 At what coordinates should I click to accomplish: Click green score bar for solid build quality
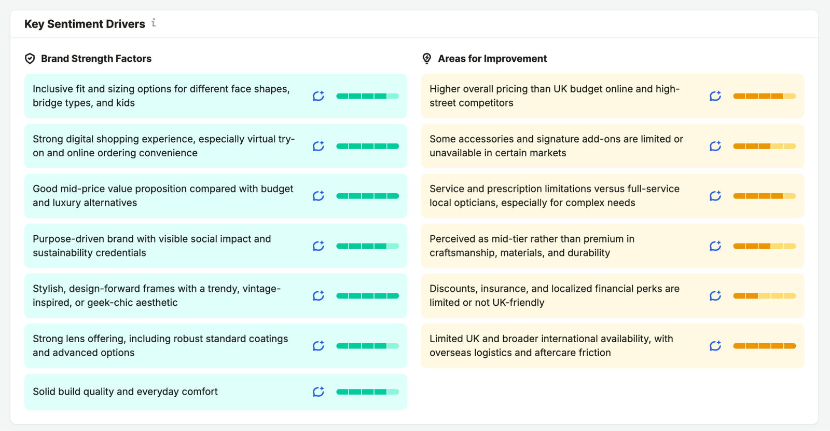368,392
